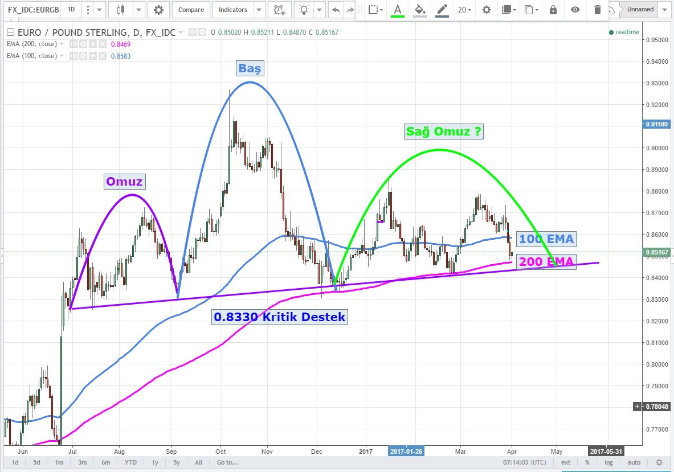Select the paint bucket background color tool
674x472 pixels.
tap(420, 10)
